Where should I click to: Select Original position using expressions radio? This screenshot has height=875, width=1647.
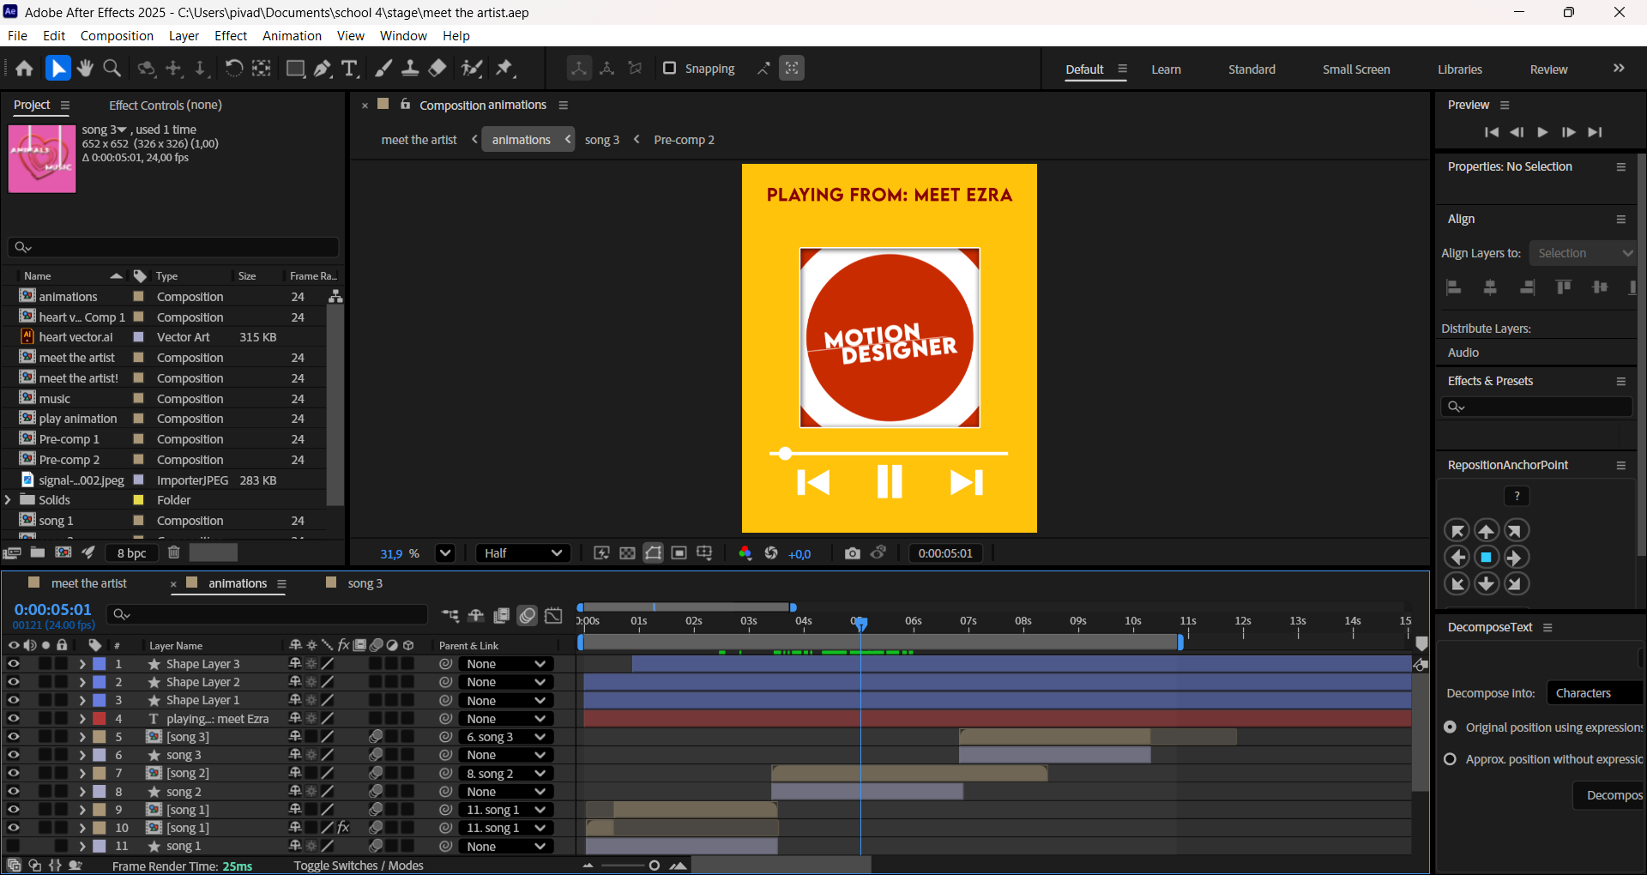pyautogui.click(x=1451, y=727)
